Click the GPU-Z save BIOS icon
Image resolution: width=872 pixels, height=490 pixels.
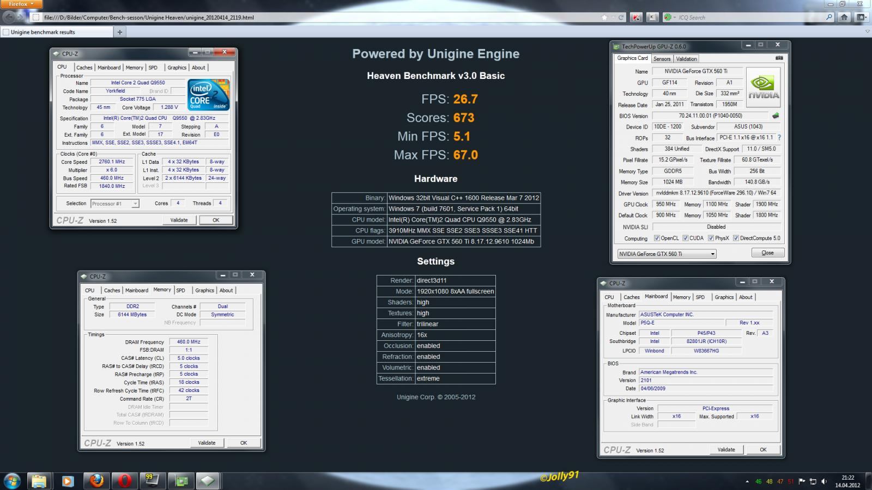click(776, 115)
